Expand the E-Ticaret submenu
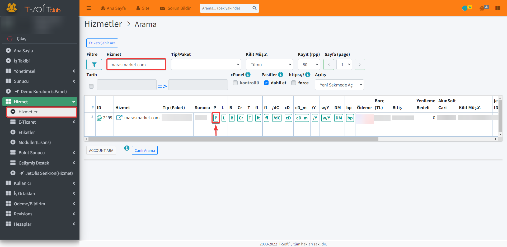This screenshot has height=247, width=507. [42, 122]
